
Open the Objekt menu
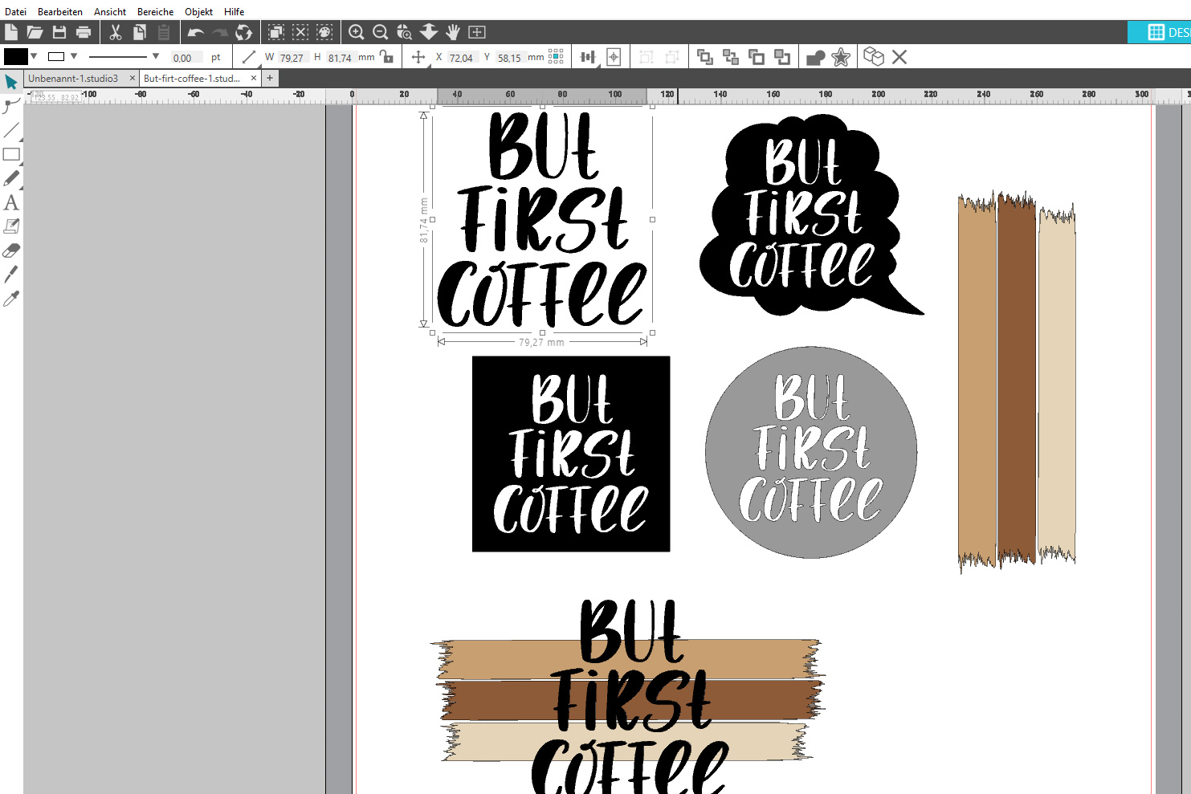(198, 11)
